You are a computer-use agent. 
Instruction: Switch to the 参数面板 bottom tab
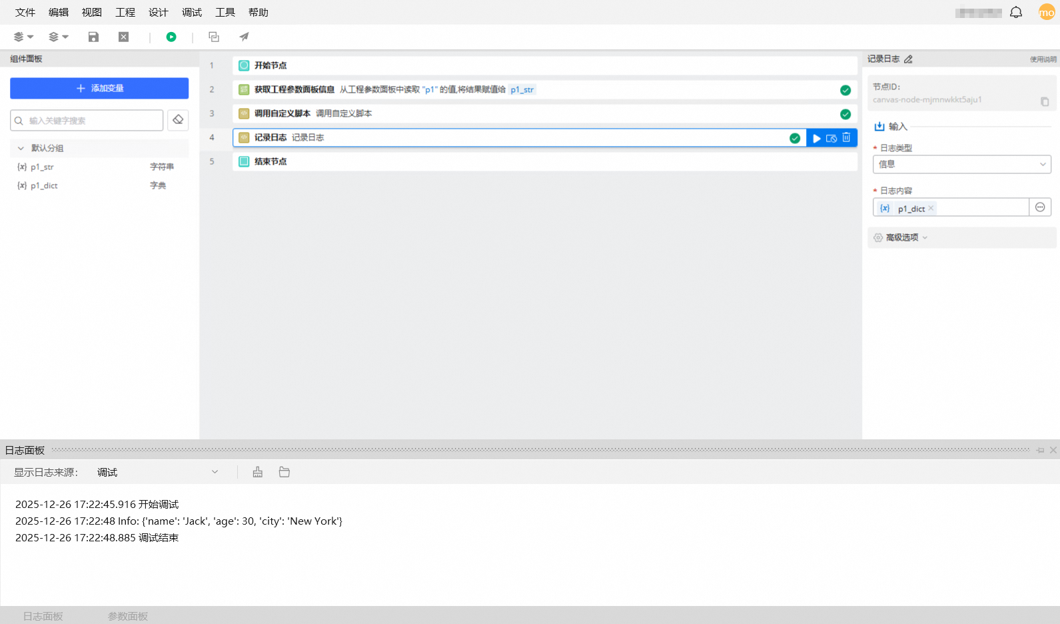pos(128,616)
